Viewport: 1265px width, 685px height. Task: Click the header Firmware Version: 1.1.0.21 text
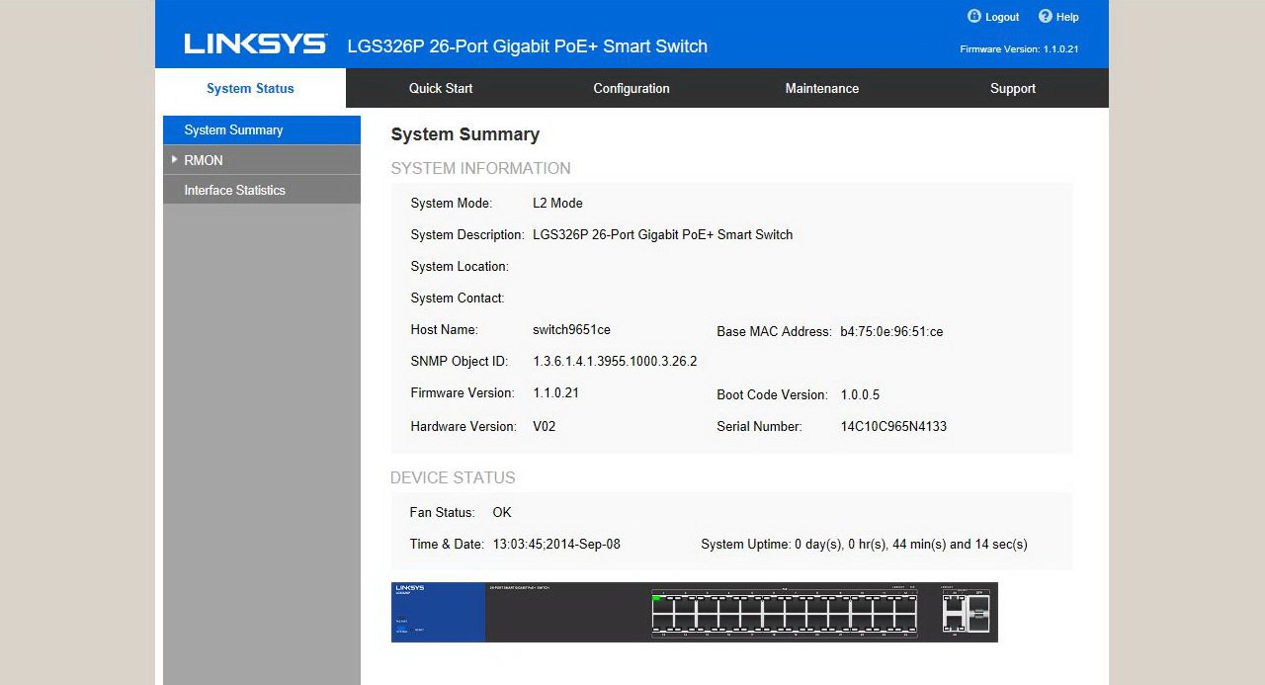tap(1019, 48)
